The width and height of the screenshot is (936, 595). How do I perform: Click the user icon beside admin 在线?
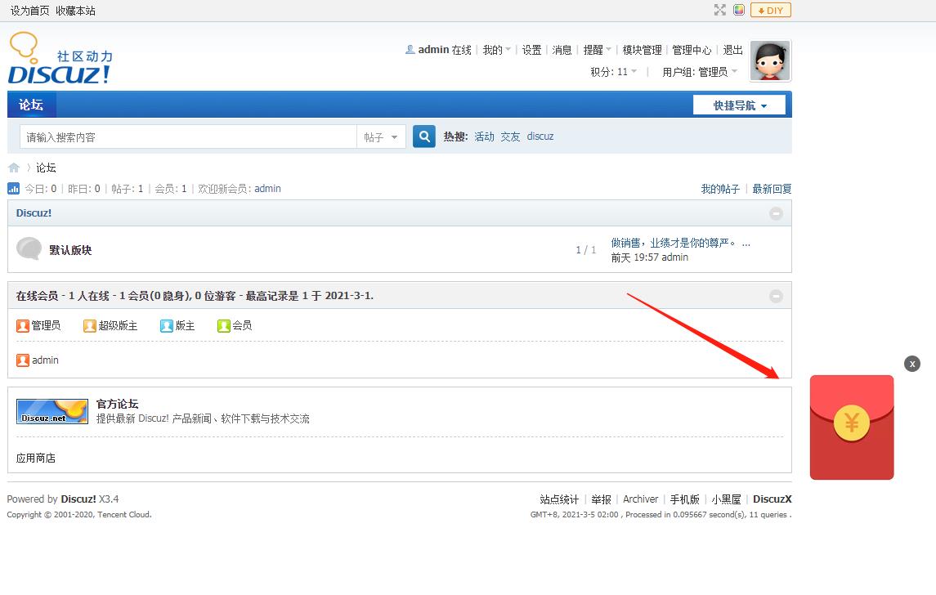[x=410, y=50]
